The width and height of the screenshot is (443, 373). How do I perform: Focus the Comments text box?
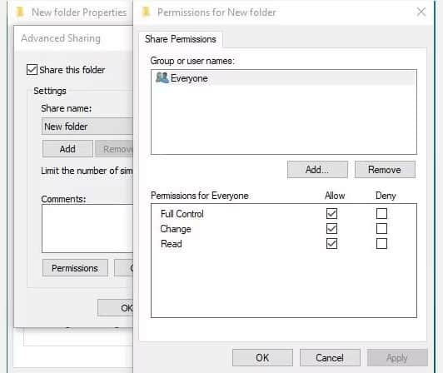(87, 228)
